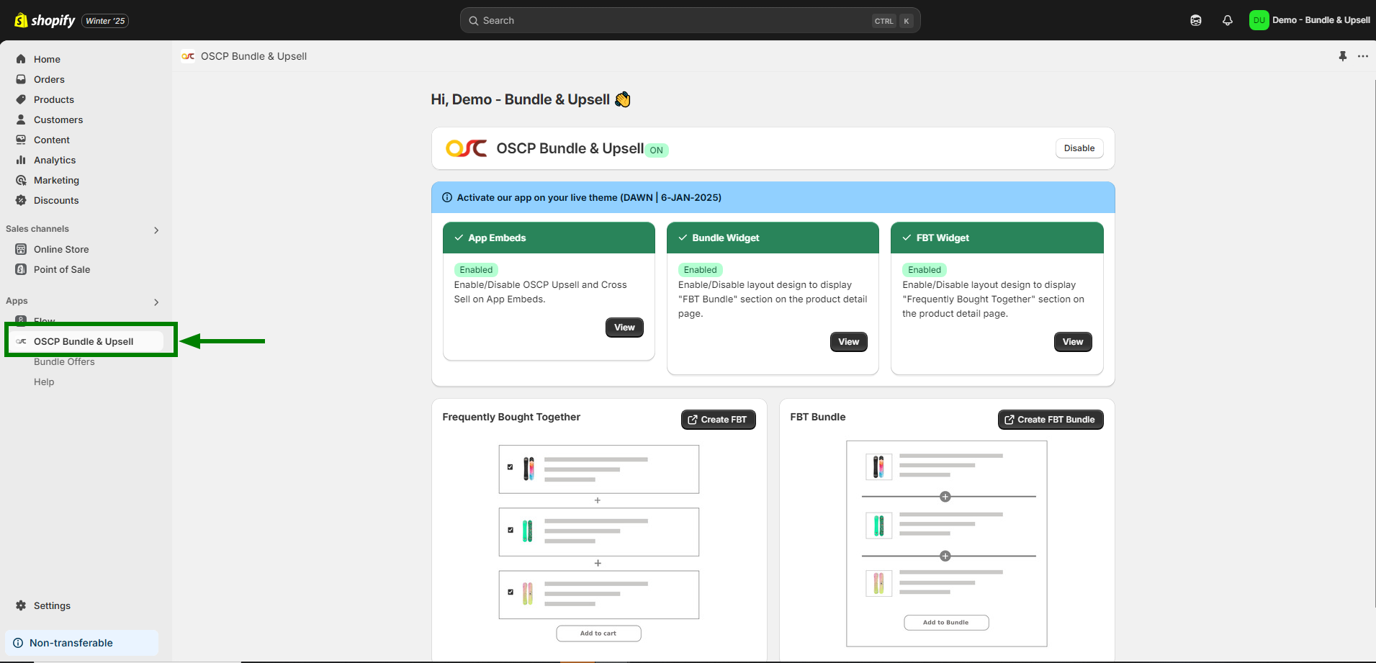Image resolution: width=1376 pixels, height=663 pixels.
Task: Open the Sidekick icon in top bar
Action: coord(1196,20)
